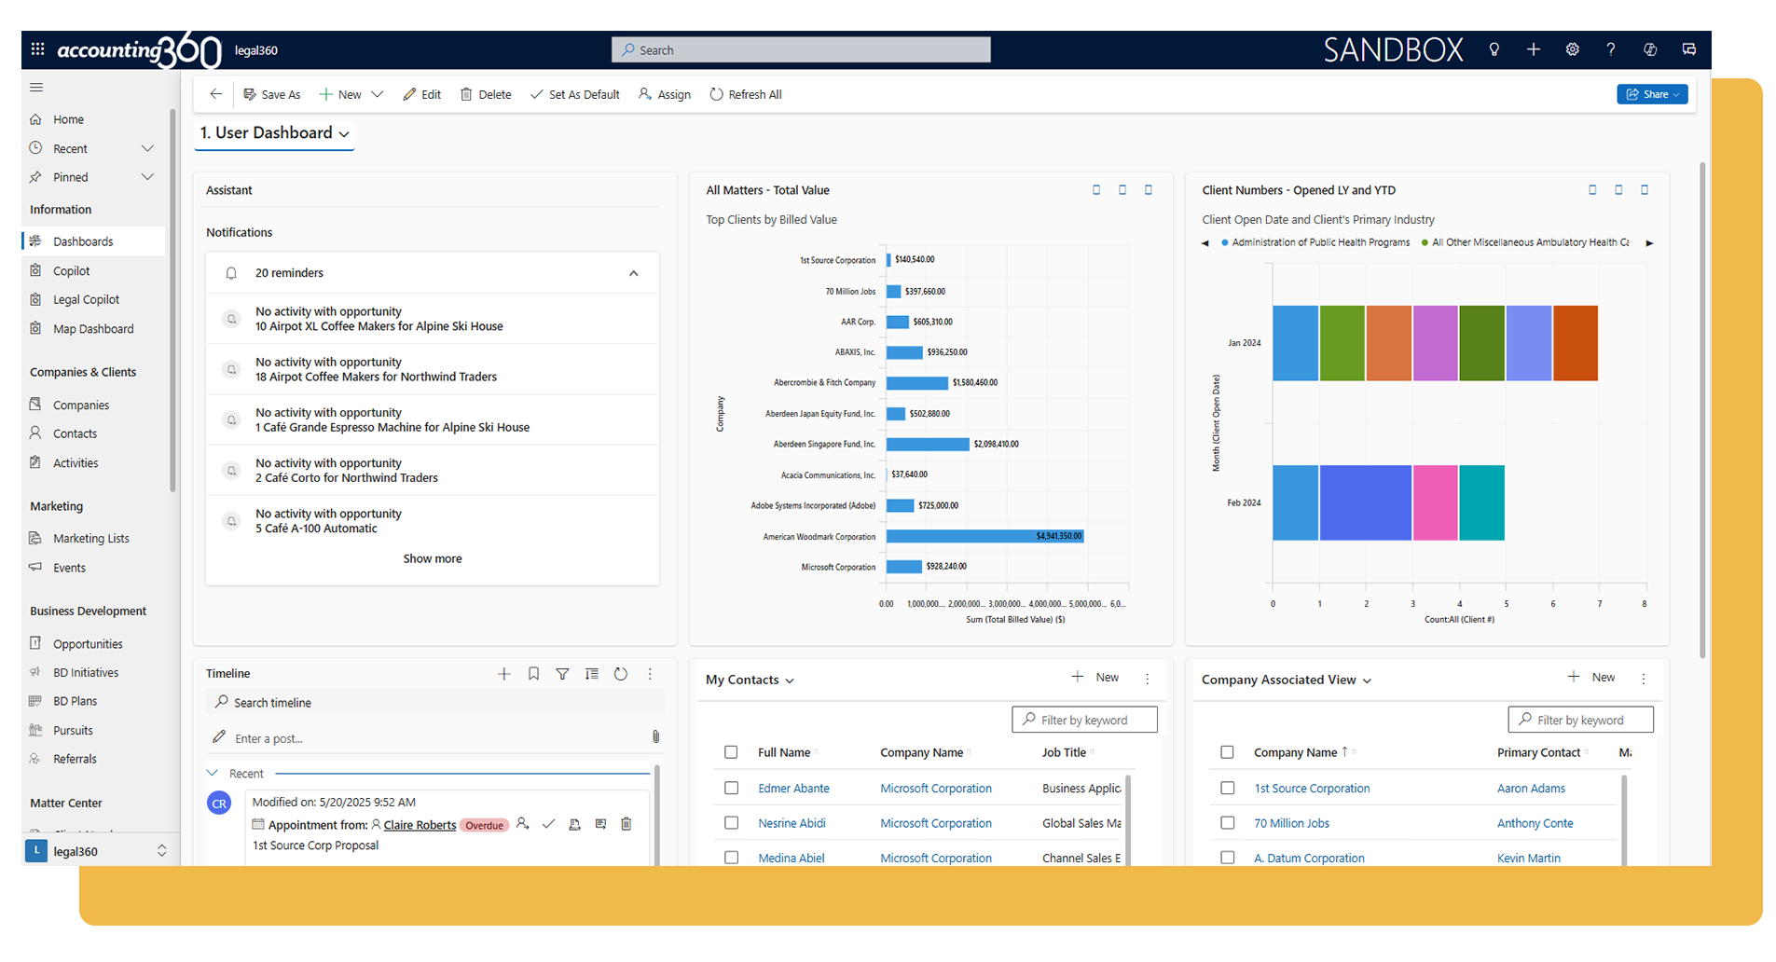The image size is (1776, 962).
Task: Click Show more under notifications
Action: pyautogui.click(x=432, y=559)
